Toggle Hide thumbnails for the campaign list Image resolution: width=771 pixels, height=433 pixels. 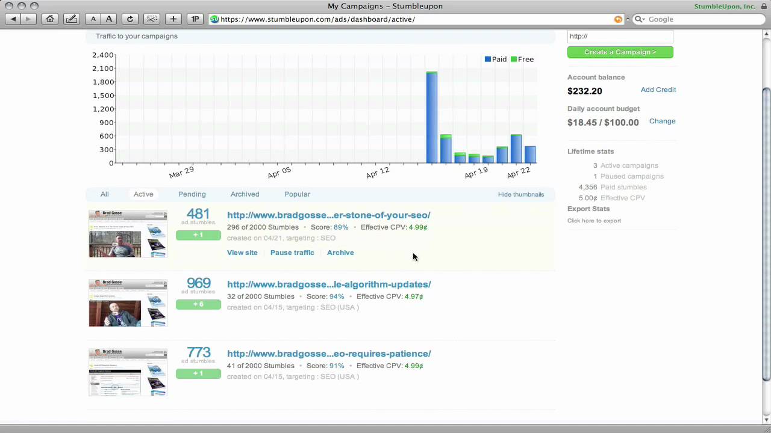pyautogui.click(x=521, y=194)
